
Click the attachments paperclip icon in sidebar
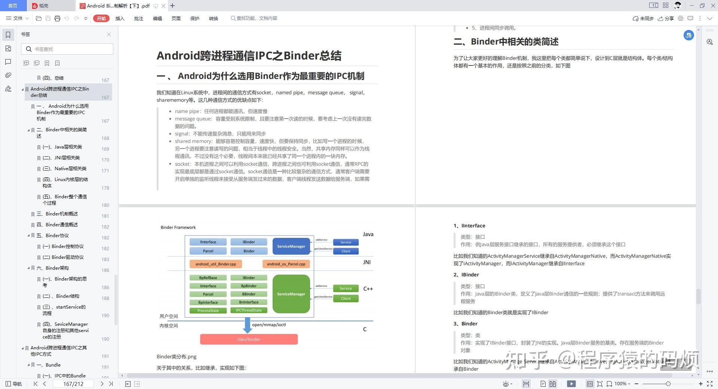pos(8,75)
